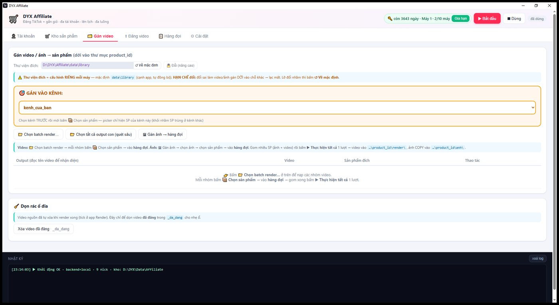Click Chọn batch render folder button
Image resolution: width=559 pixels, height=305 pixels.
(38, 135)
